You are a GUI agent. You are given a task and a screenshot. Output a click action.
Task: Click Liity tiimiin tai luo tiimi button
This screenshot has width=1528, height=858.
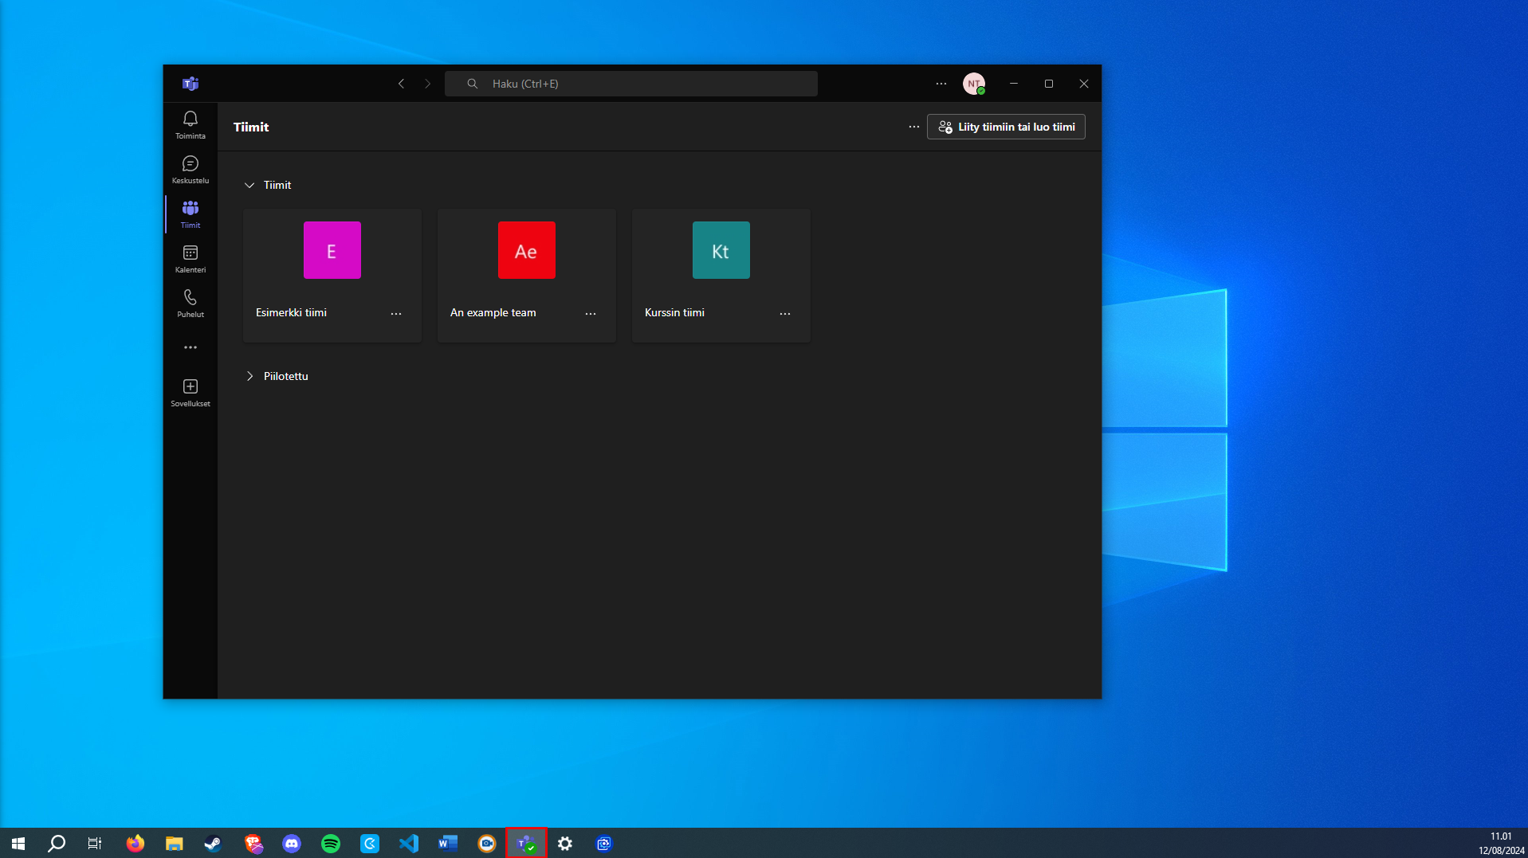tap(1006, 127)
